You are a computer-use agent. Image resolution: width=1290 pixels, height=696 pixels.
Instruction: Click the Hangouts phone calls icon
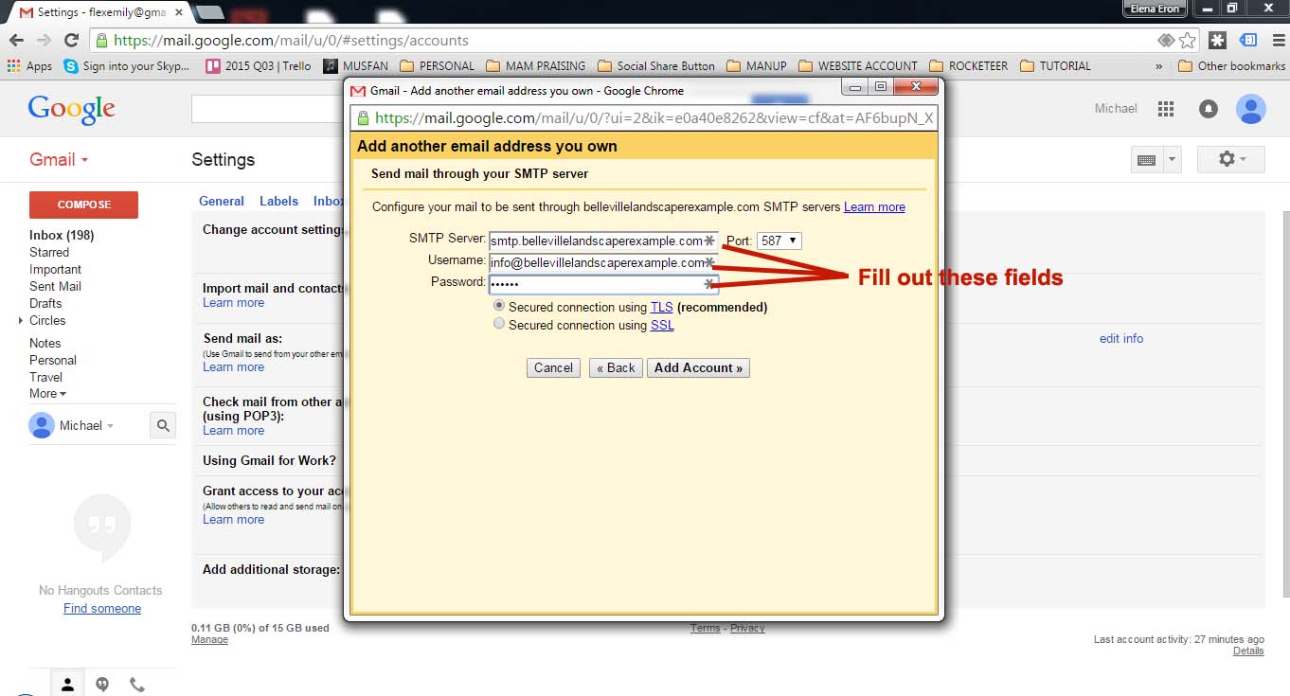tap(137, 684)
